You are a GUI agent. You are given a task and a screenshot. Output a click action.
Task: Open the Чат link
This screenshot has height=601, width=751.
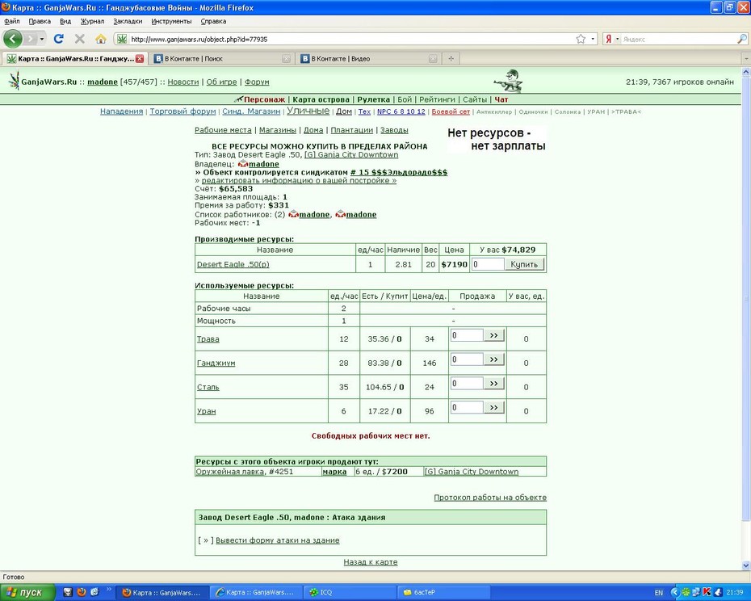(501, 99)
